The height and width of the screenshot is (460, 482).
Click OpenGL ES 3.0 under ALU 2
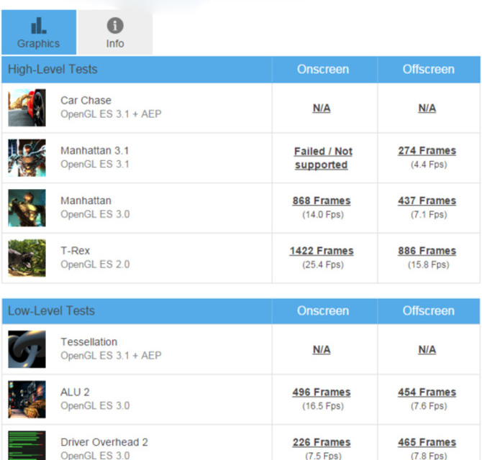point(95,406)
